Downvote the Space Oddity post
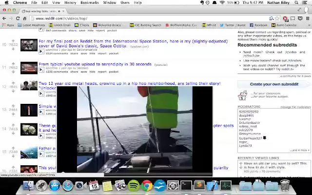 (x=13, y=49)
